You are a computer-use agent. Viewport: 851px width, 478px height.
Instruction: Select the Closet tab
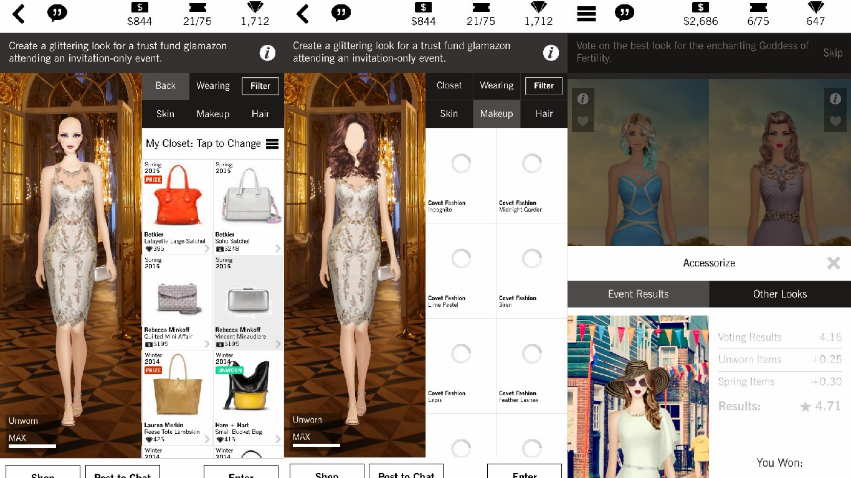[x=449, y=86]
